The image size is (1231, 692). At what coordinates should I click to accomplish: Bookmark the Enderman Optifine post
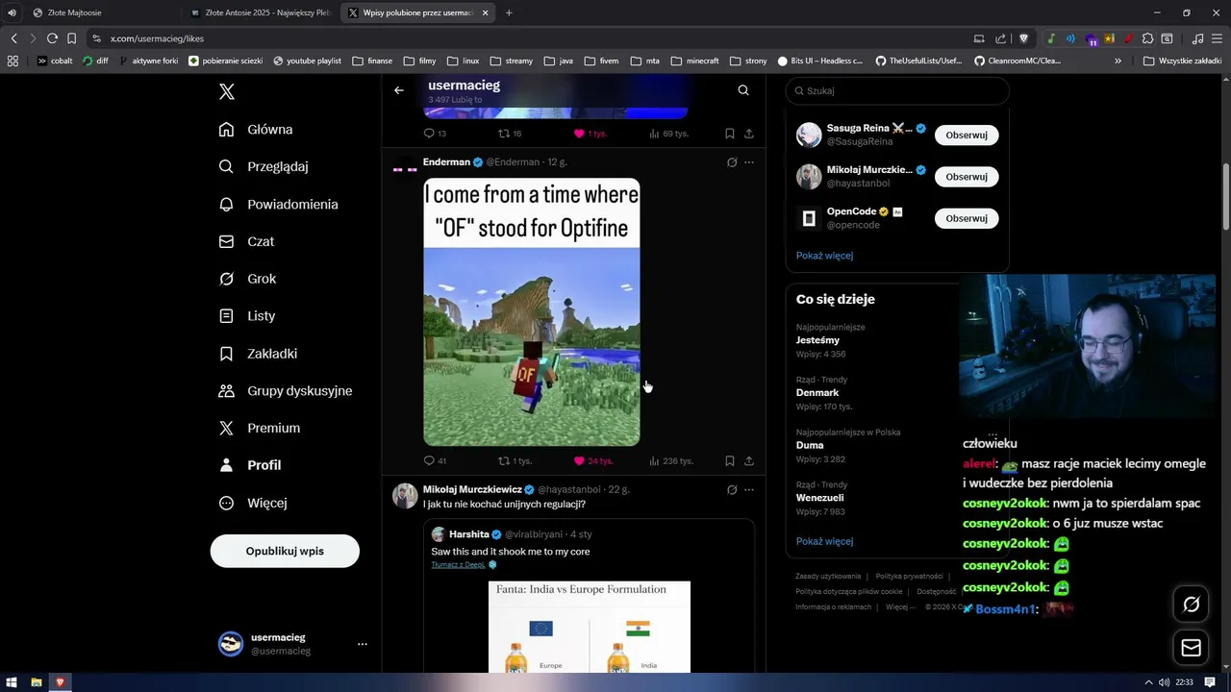(x=730, y=461)
